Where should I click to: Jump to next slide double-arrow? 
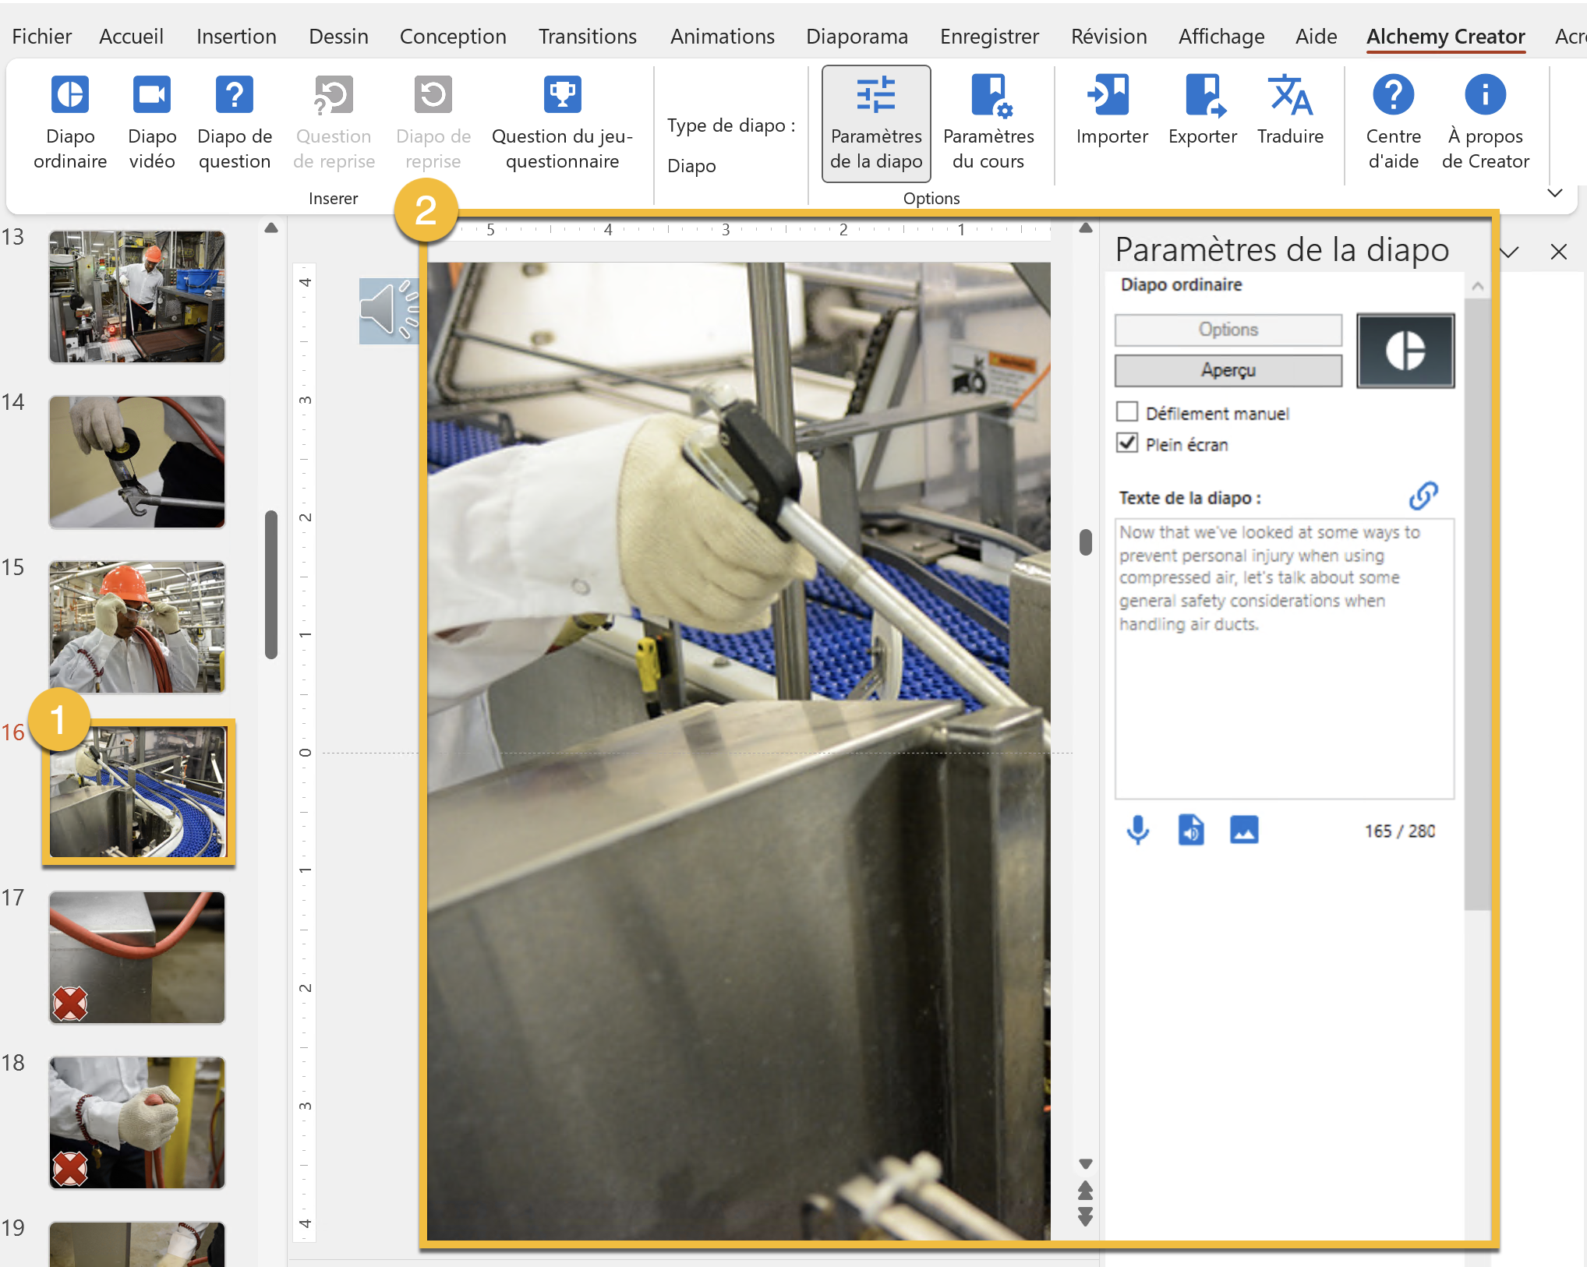(1085, 1216)
